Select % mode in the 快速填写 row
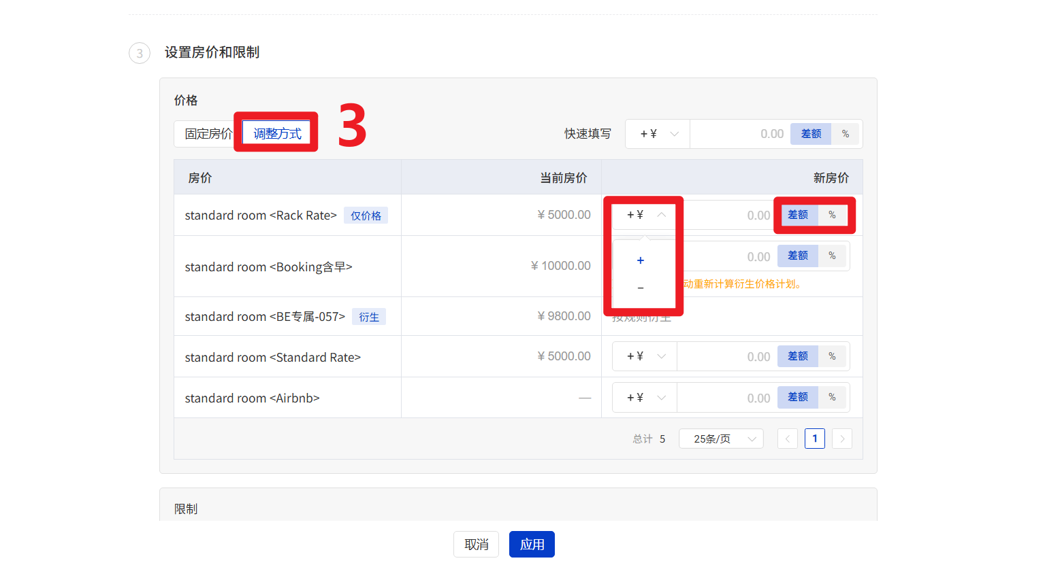Viewport: 1045px width, 565px height. 846,134
